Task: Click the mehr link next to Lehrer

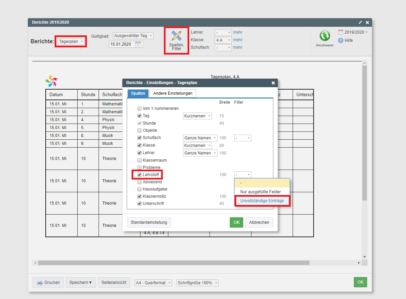Action: pyautogui.click(x=238, y=32)
